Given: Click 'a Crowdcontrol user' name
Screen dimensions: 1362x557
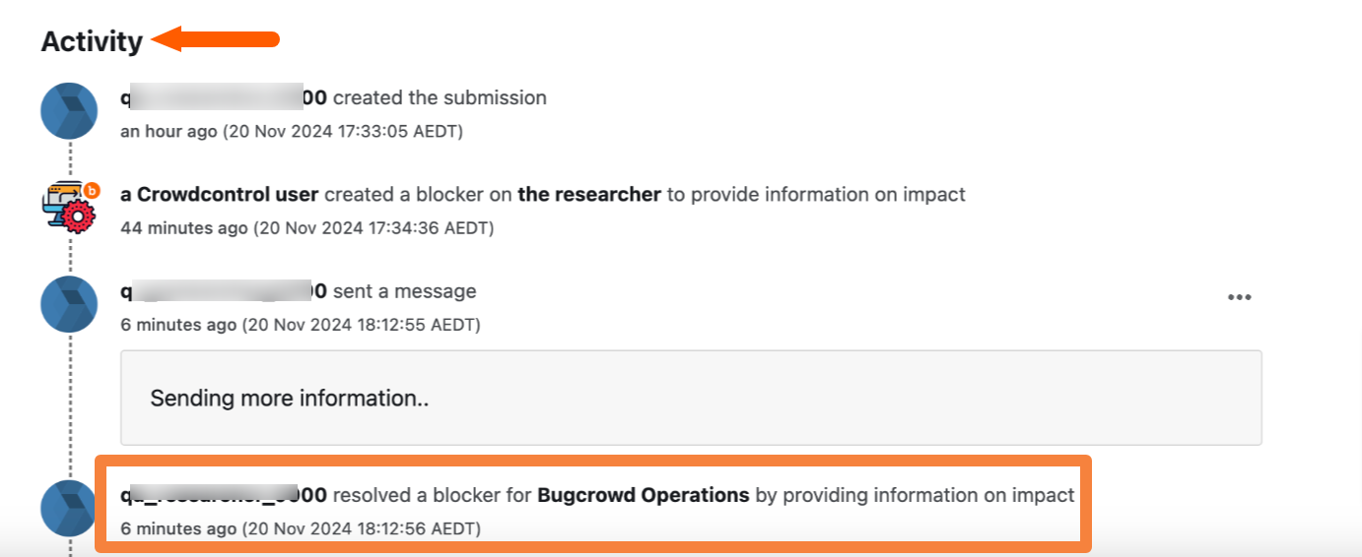Looking at the screenshot, I should (x=220, y=194).
